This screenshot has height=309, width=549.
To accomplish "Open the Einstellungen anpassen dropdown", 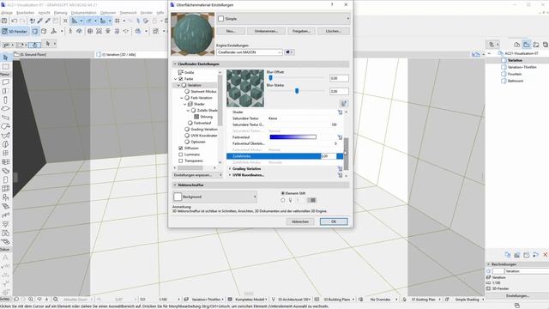I will click(197, 175).
